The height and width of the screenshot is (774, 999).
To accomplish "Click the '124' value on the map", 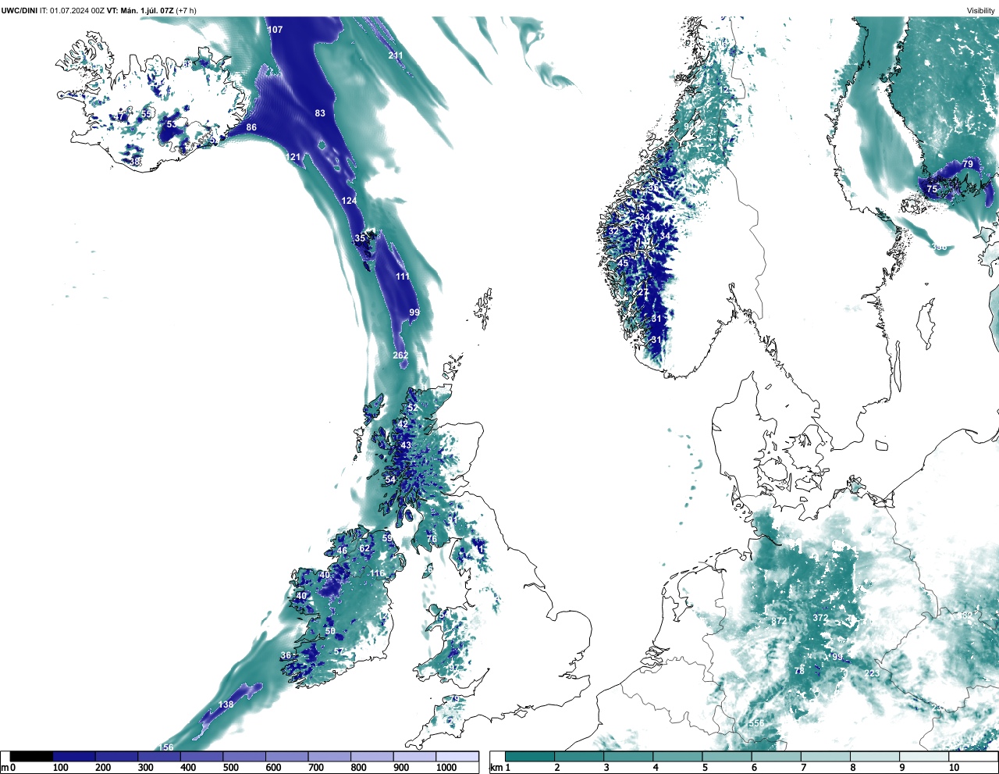I will [x=349, y=201].
